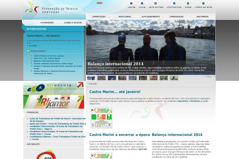Open the Alto Rendimento menu
The width and height of the screenshot is (239, 159).
151,17
